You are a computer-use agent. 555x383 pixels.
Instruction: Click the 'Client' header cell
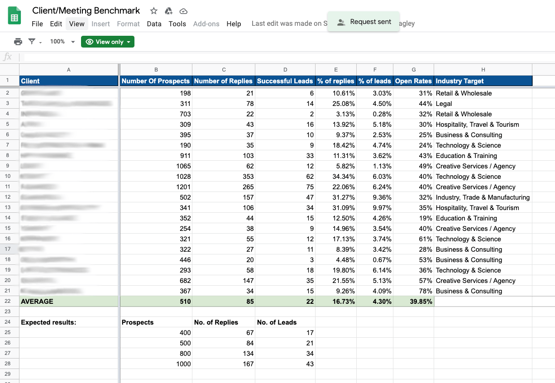point(69,81)
